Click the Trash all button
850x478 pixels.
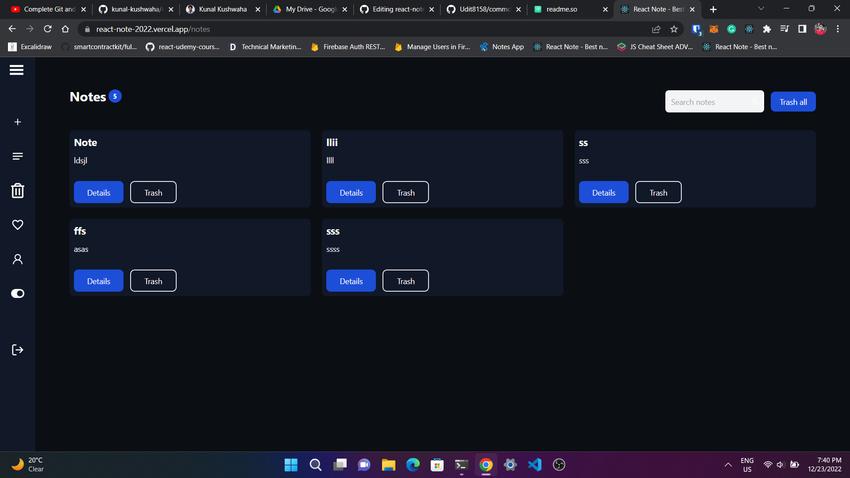793,102
